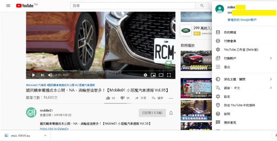Viewport: 277px width, 141px height.
Task: Click the share arrow button
Action: [x=141, y=98]
